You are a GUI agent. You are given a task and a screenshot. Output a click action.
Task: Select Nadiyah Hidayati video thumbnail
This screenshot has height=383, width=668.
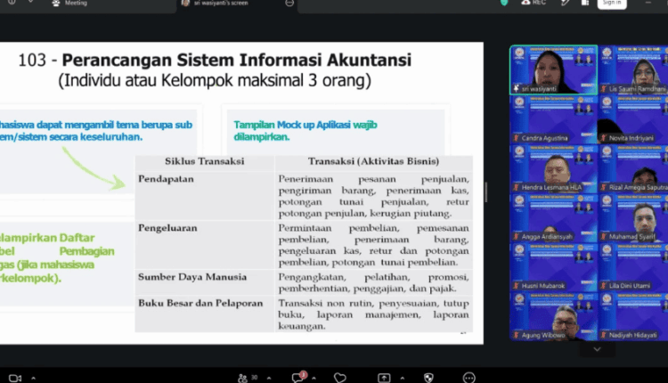633,316
